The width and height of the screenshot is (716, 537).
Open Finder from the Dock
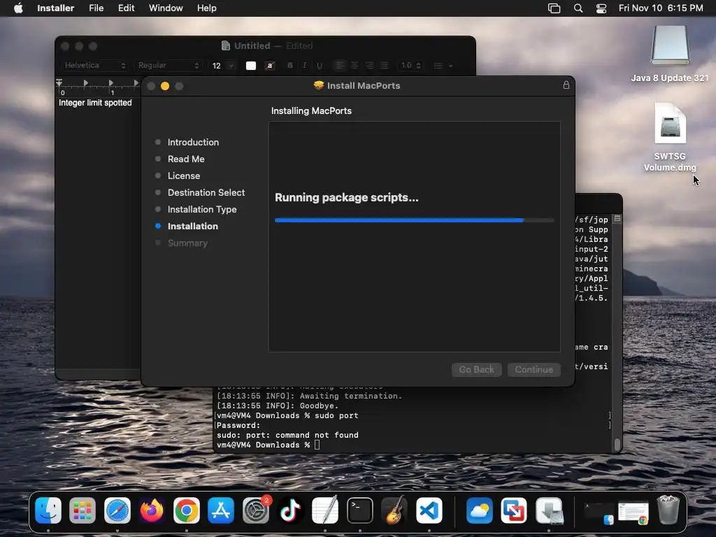[48, 510]
